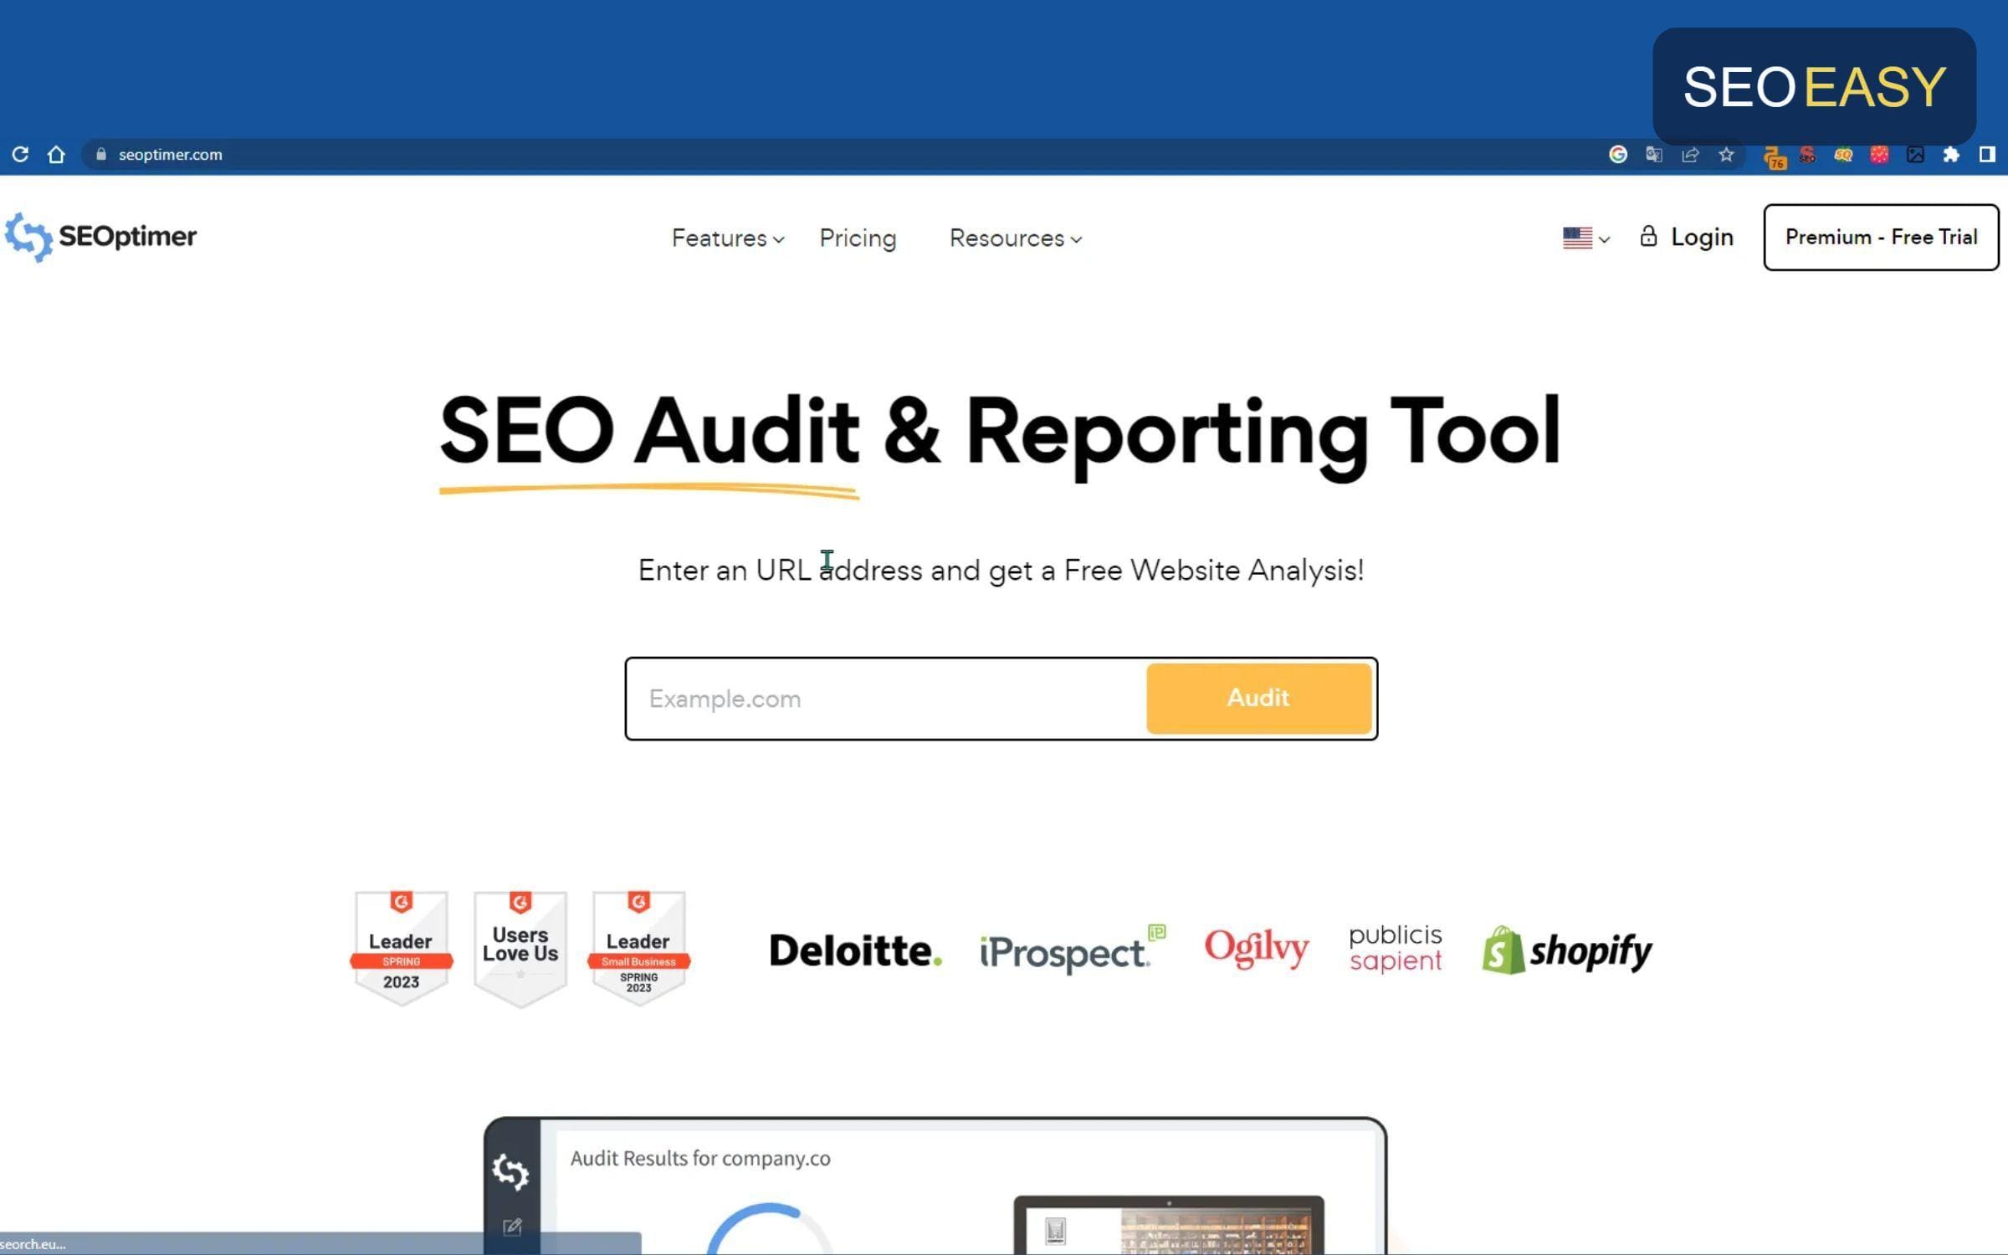The height and width of the screenshot is (1255, 2008).
Task: Click the Leader Spring 2023 G2 badge
Action: [x=401, y=948]
